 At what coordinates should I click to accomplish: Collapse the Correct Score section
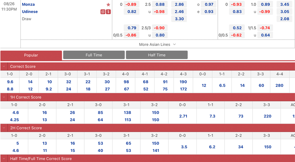(x=4, y=66)
